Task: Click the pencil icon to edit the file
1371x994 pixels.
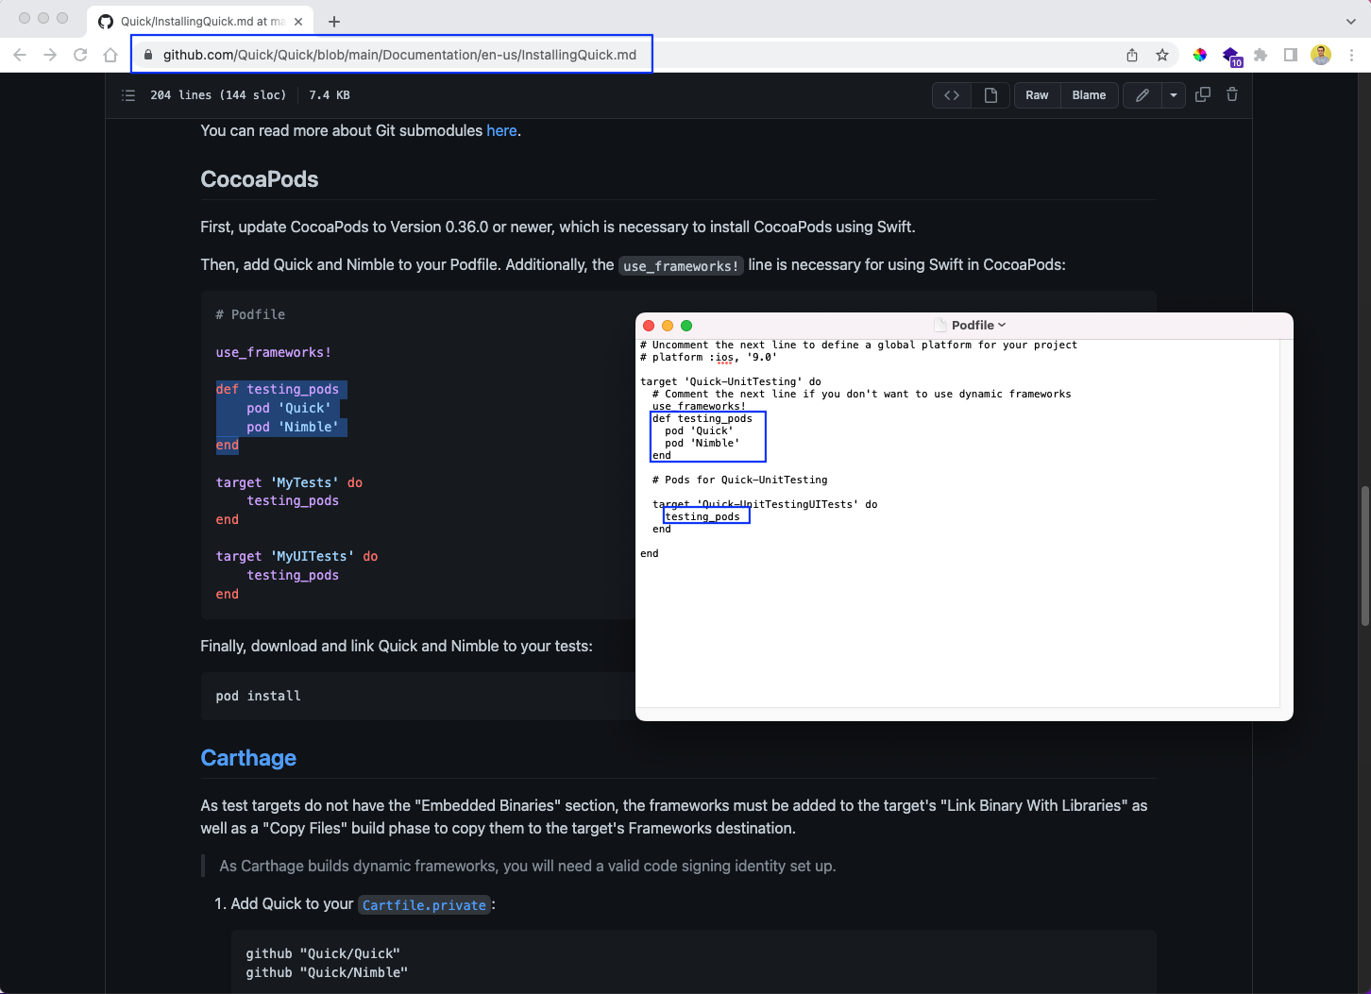Action: pyautogui.click(x=1142, y=95)
